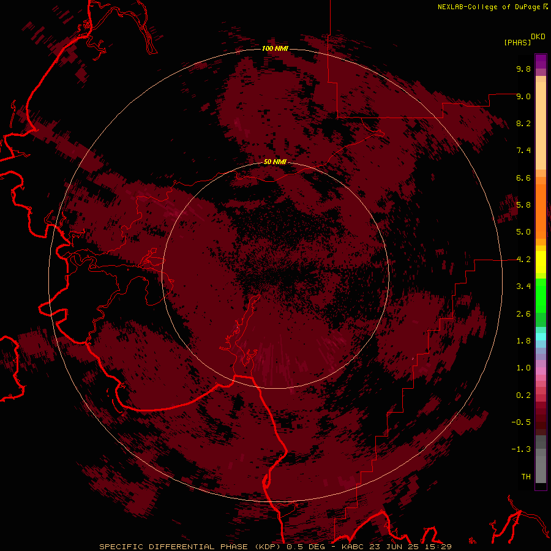
Task: Click the 0.5 DEG elevation text in caption
Action: click(x=307, y=547)
